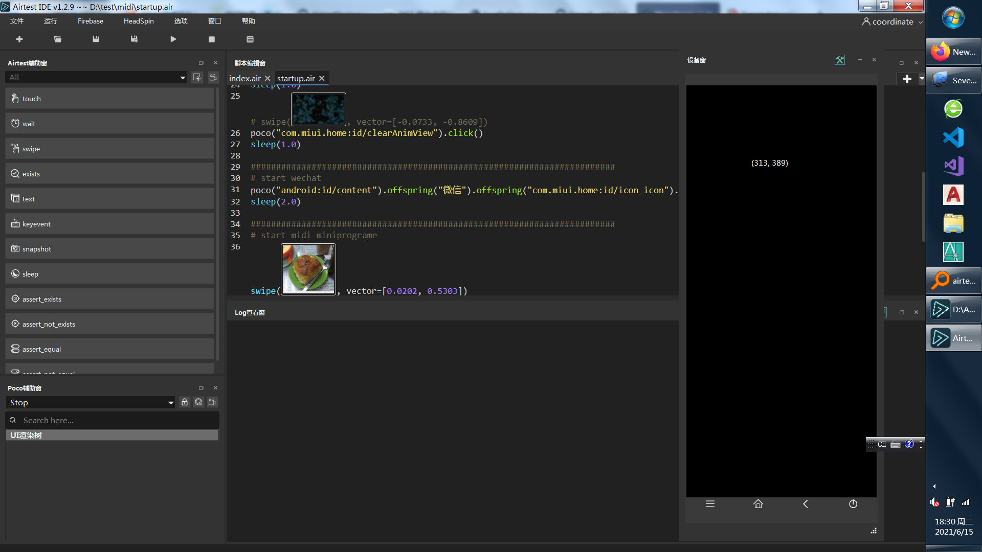Tap the device menu button
This screenshot has height=552, width=982.
(710, 504)
